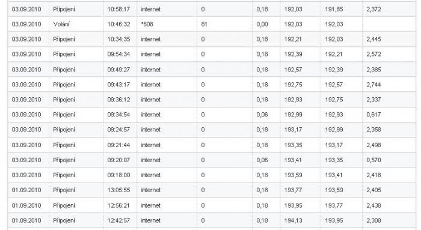Screen dimensions: 421x230
Task: Click the balance value 192,75 in 09:43:17 row
Action: click(293, 85)
